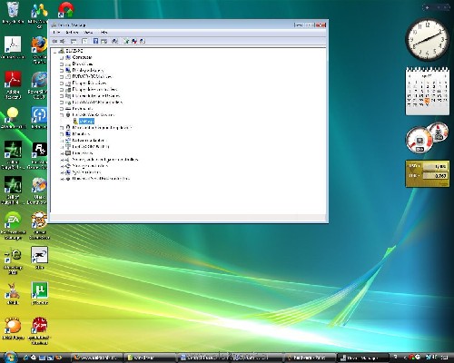Click the gold currency converter gadget

pos(428,173)
